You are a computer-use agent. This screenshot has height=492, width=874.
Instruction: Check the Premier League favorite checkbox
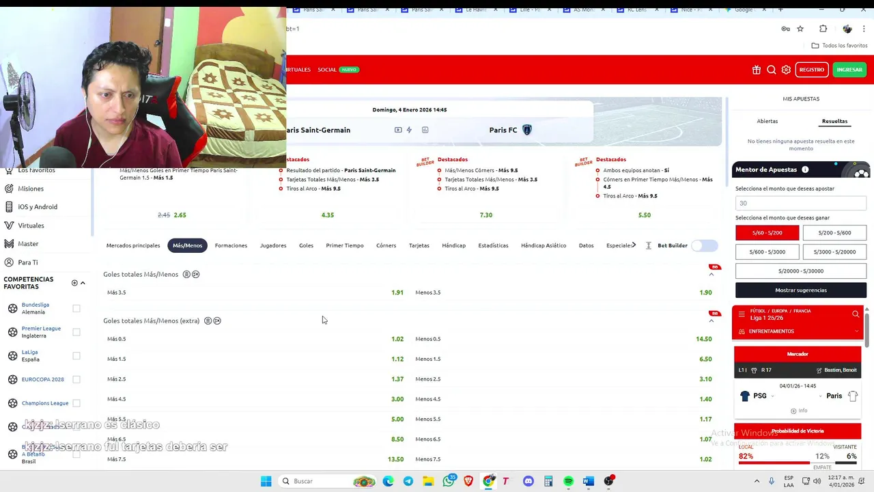pos(76,332)
